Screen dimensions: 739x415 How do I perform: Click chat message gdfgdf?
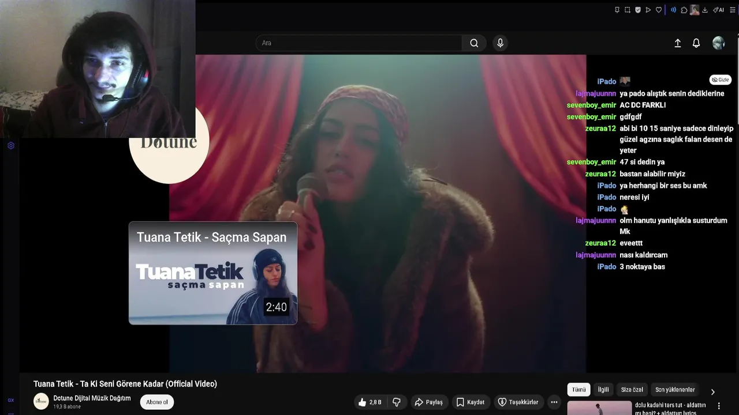(x=630, y=116)
